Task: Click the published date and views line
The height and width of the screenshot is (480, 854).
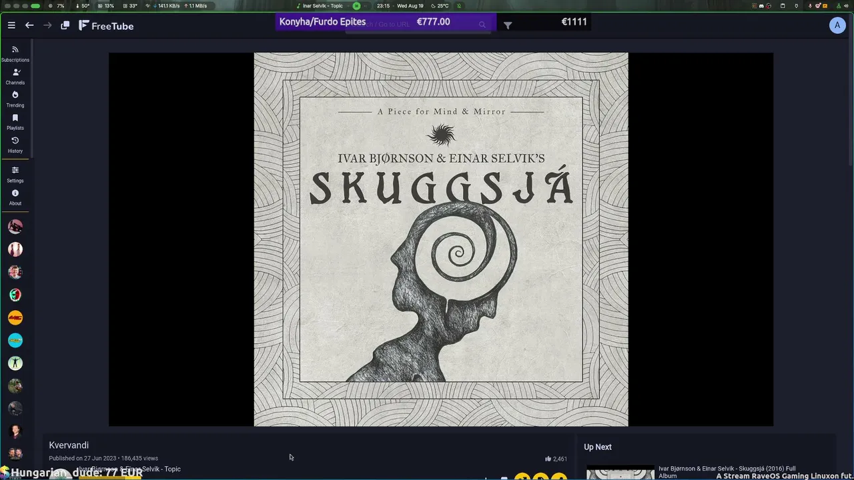Action: pyautogui.click(x=103, y=459)
